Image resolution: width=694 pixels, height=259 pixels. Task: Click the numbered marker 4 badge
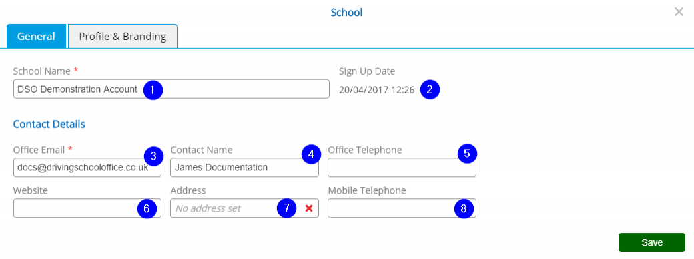[311, 154]
